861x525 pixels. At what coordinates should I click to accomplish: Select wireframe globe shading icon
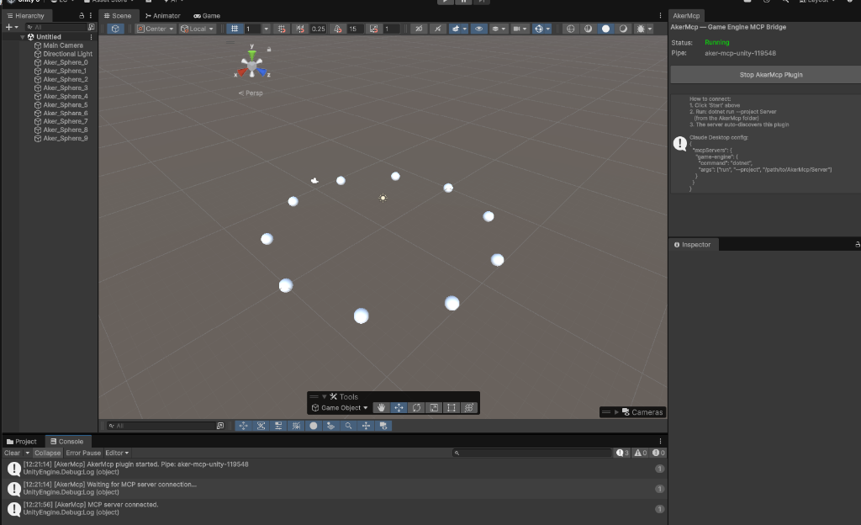[x=571, y=29]
